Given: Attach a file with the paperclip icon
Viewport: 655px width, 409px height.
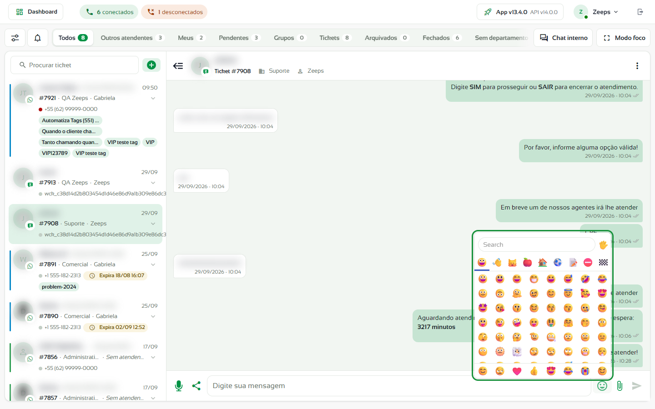Looking at the screenshot, I should pyautogui.click(x=620, y=386).
